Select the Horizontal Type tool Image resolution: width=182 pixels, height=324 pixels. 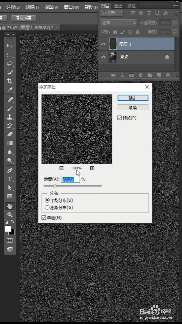(x=10, y=179)
